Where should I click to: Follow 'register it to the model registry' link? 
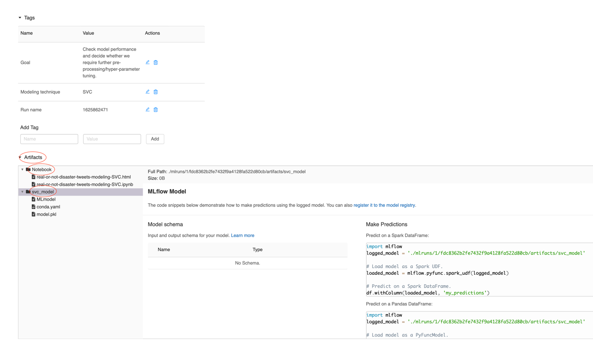click(384, 205)
